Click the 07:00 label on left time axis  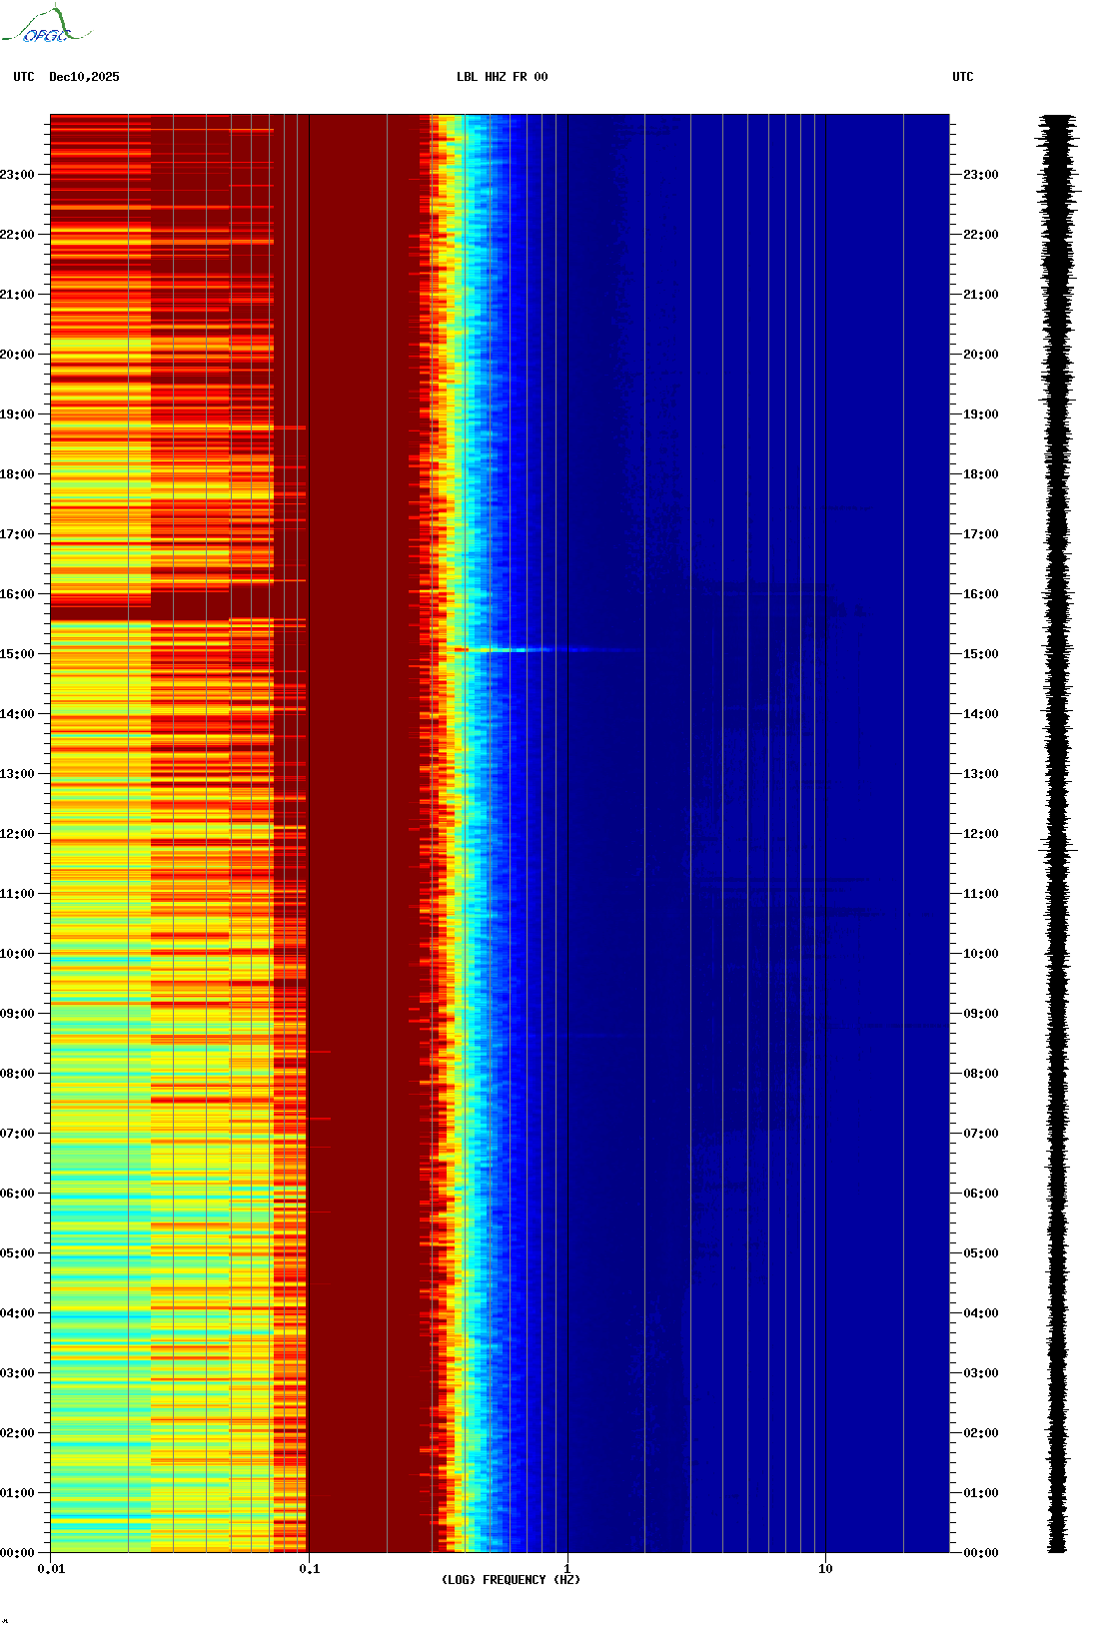click(x=17, y=1134)
